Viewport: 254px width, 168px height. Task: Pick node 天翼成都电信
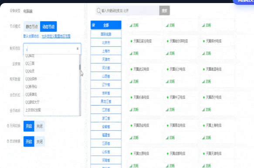point(177,154)
